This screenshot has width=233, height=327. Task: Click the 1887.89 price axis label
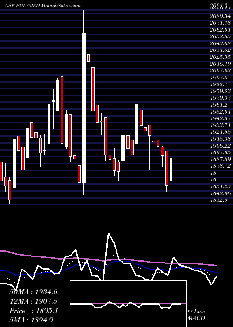click(219, 159)
